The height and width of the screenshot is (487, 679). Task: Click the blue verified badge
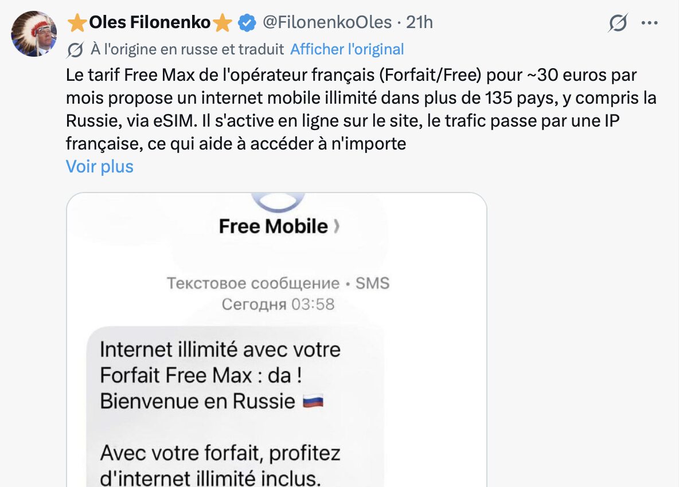(x=247, y=23)
